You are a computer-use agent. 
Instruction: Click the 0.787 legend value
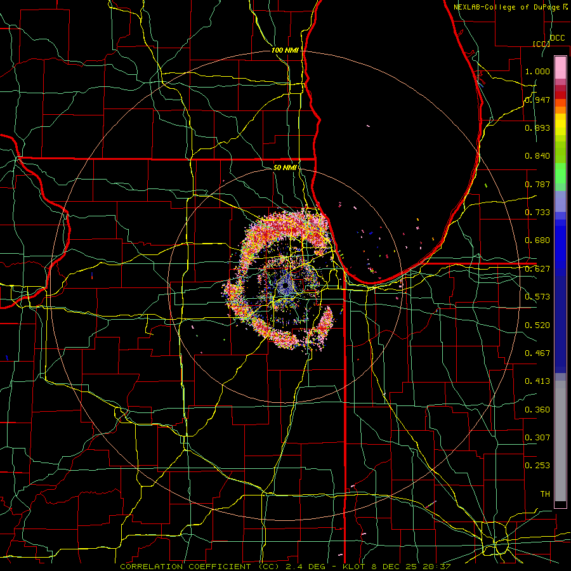coord(537,184)
